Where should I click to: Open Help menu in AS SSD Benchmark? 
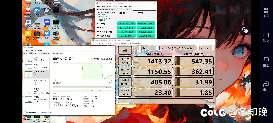tap(131, 6)
